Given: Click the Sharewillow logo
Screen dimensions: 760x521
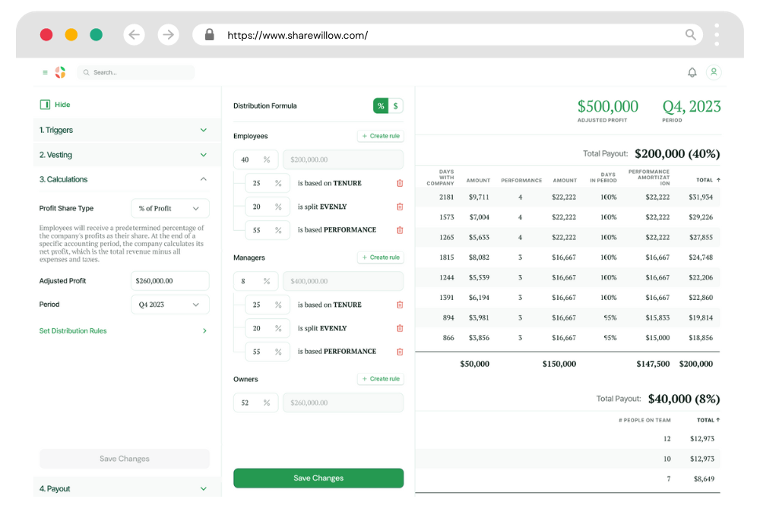Looking at the screenshot, I should (61, 71).
